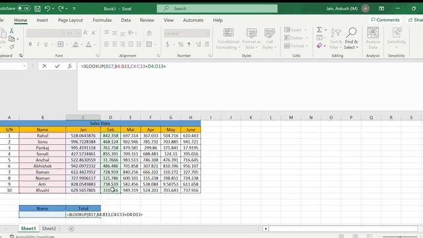Click the Accounting dollar format icon

[x=167, y=44]
